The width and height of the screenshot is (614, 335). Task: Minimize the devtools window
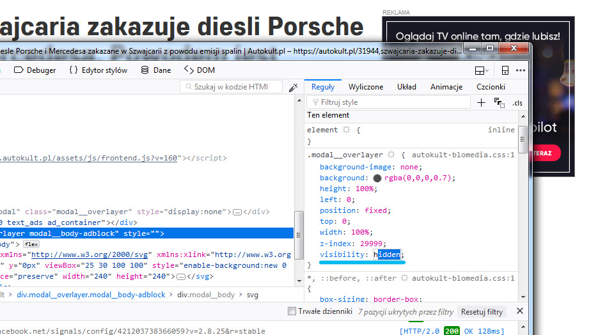point(473,49)
